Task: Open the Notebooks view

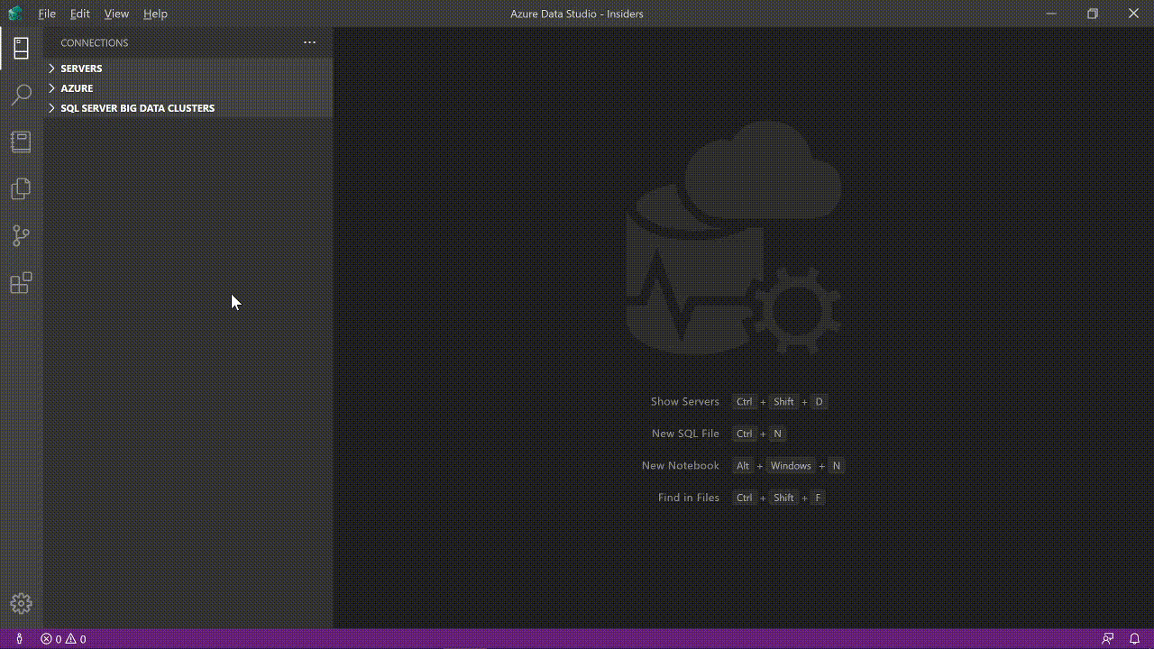Action: pyautogui.click(x=21, y=142)
